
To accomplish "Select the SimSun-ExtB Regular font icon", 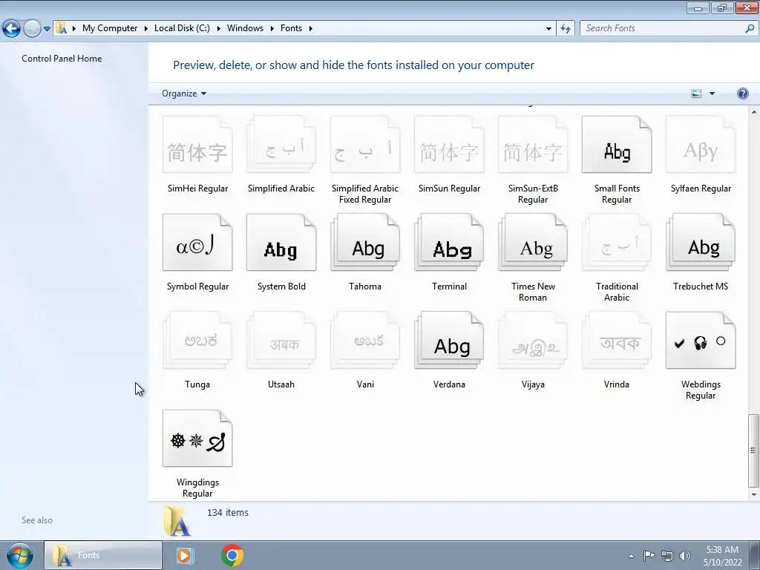I will click(533, 145).
